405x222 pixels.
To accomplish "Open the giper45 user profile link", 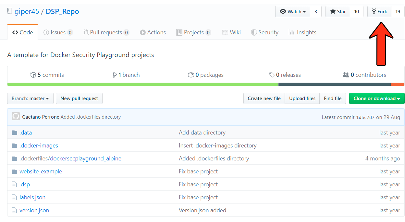I will click(27, 12).
